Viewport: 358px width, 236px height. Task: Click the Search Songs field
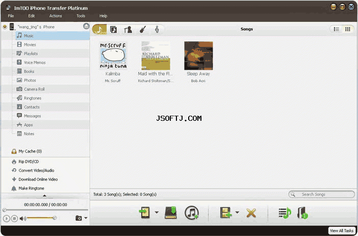(321, 195)
